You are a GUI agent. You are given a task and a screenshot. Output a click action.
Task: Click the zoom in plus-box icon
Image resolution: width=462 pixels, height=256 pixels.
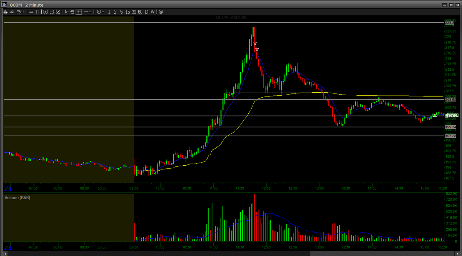[45, 12]
